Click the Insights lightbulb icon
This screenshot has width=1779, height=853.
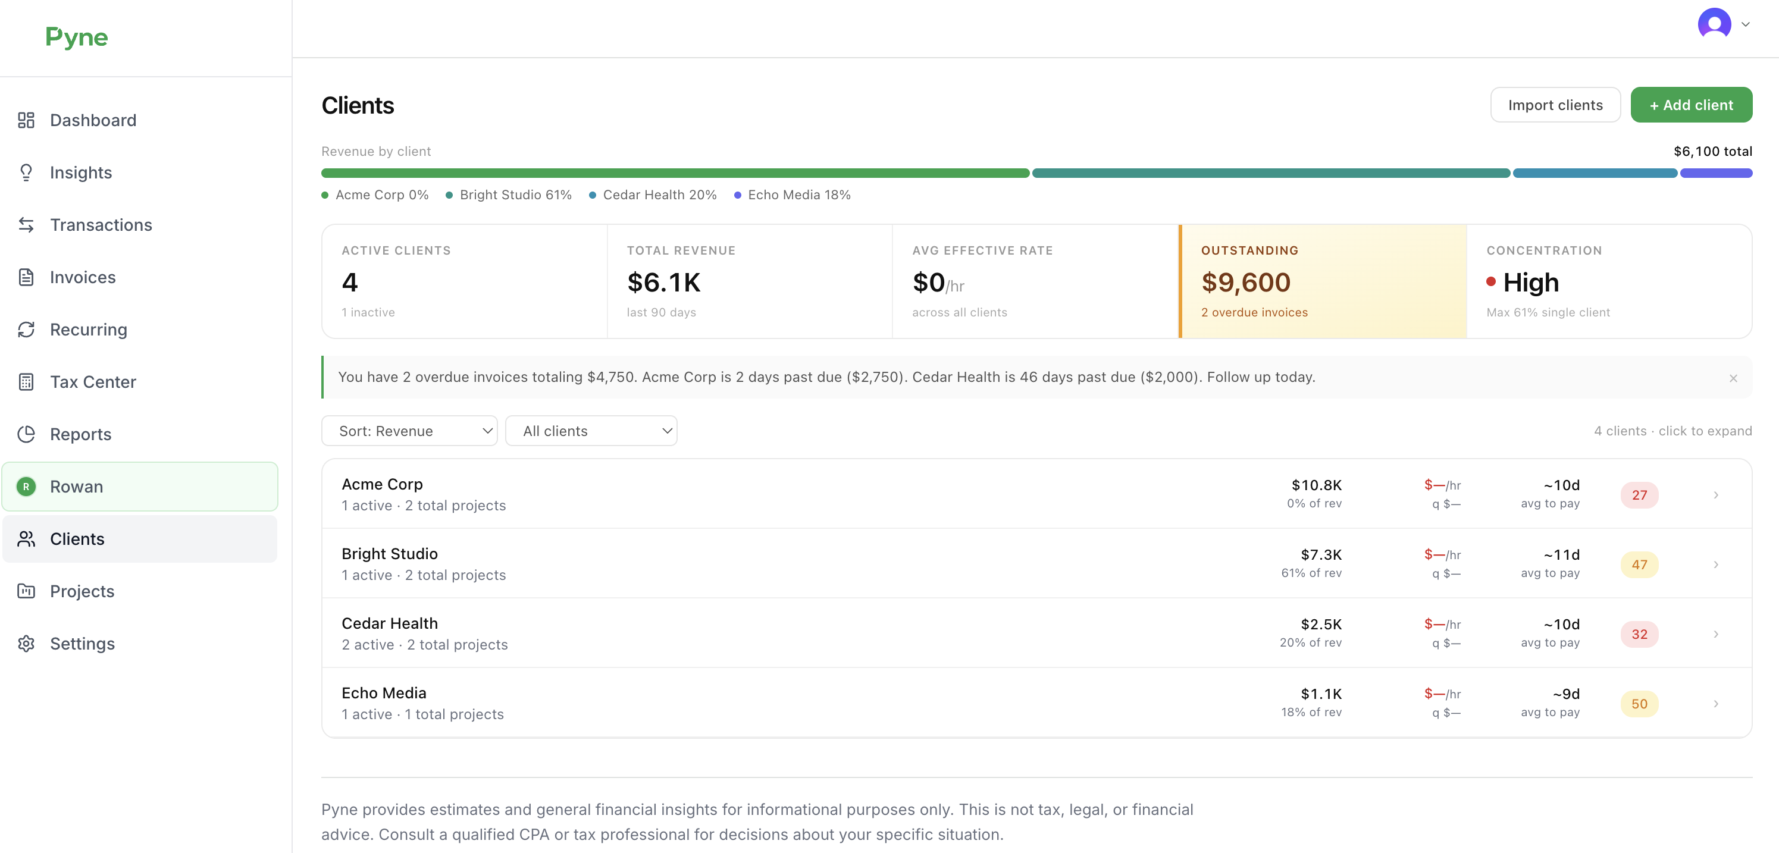pos(26,173)
